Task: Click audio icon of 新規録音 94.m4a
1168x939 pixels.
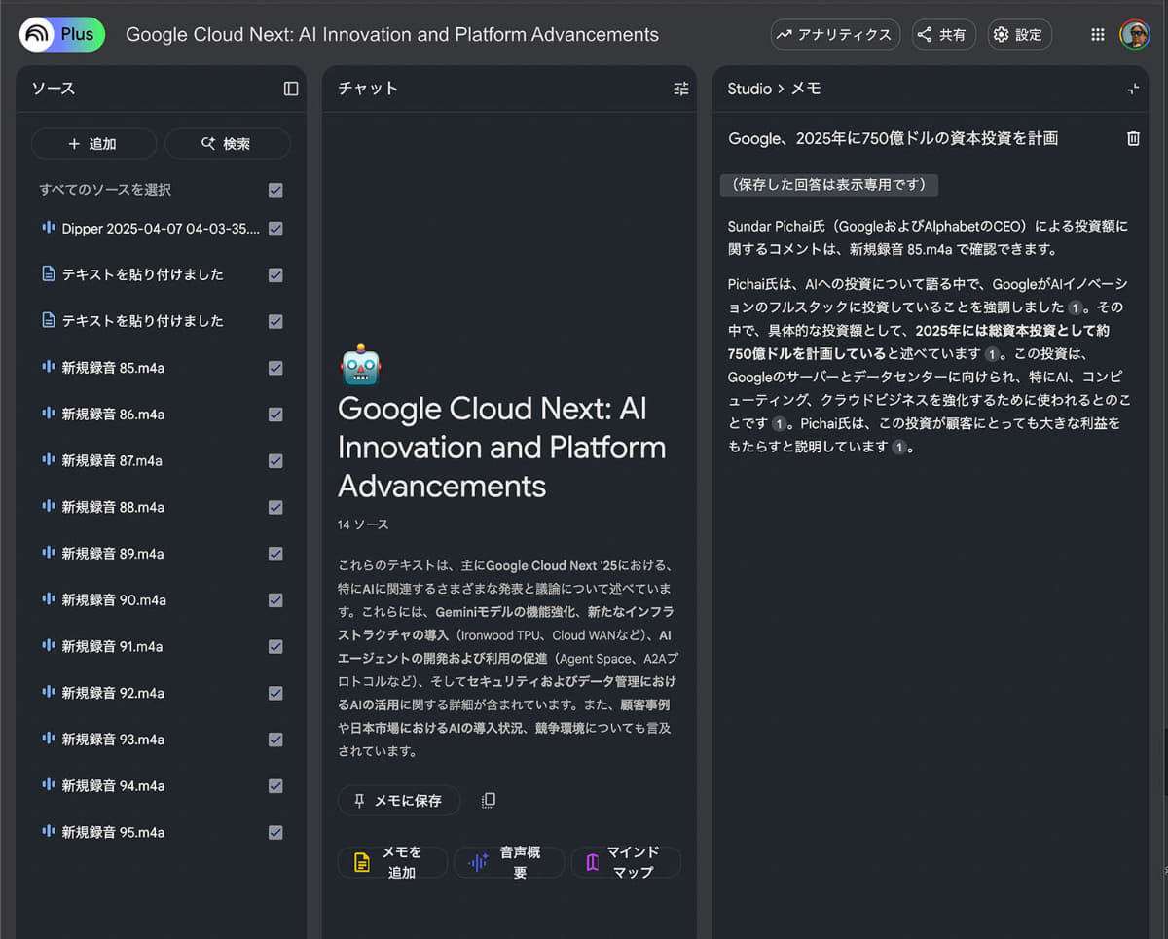Action: pos(48,785)
